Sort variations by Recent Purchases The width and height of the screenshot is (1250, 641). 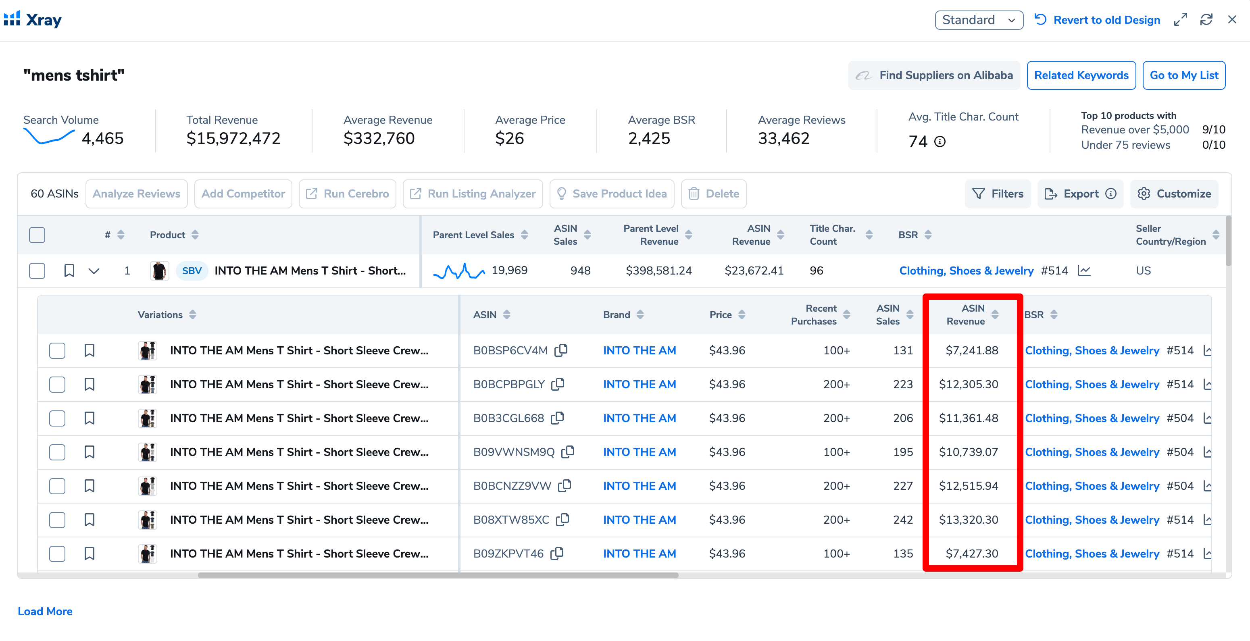(847, 314)
